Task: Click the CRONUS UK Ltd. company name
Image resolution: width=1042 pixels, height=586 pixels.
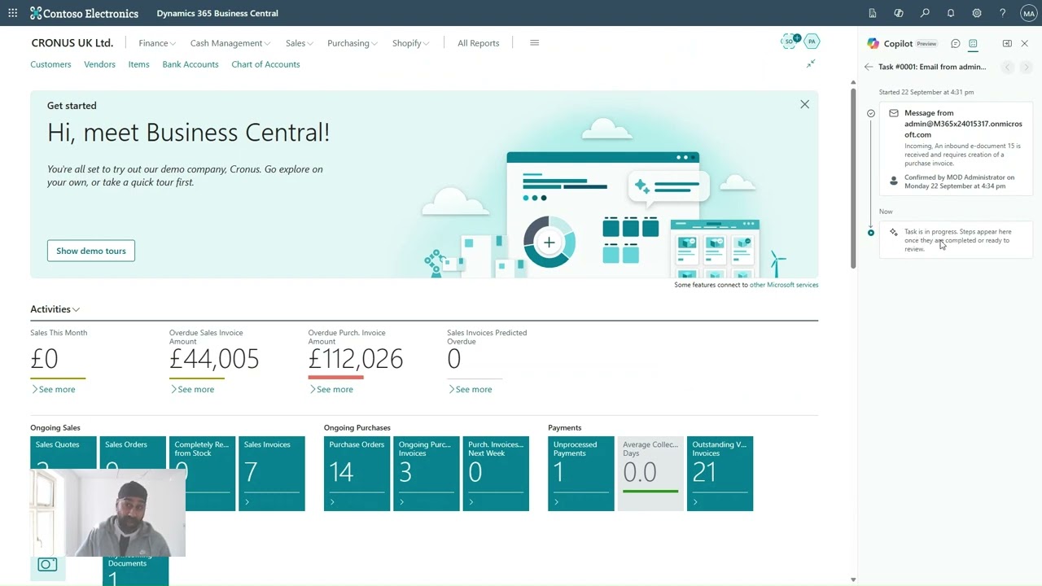Action: 72,42
